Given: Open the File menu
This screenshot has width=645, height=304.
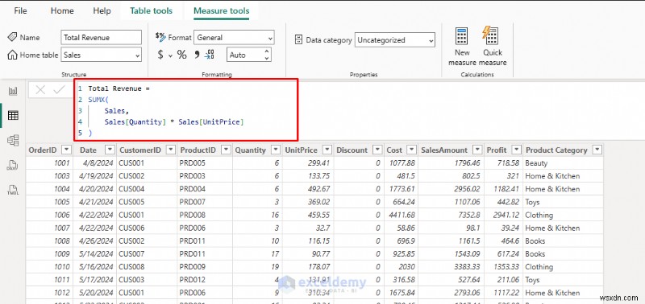Looking at the screenshot, I should 21,10.
